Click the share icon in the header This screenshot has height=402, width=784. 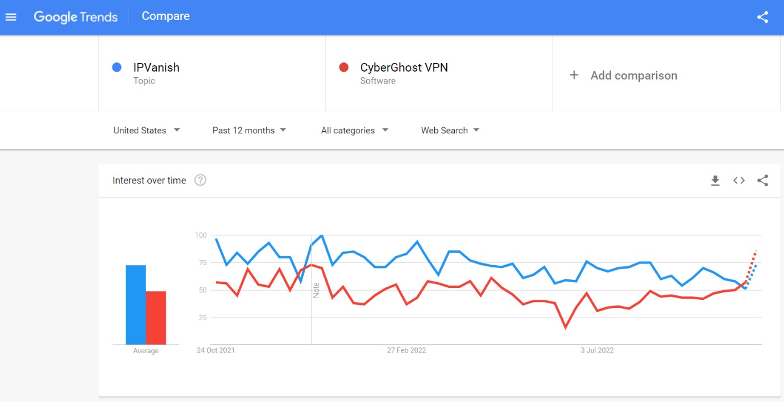click(762, 17)
